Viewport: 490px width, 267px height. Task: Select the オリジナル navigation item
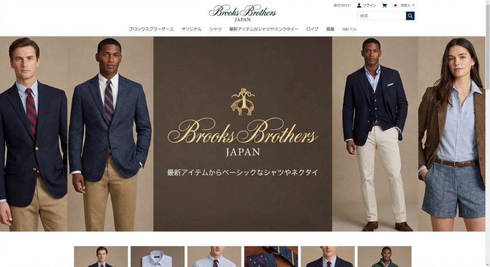[191, 29]
